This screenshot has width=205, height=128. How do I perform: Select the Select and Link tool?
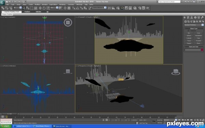3,8
